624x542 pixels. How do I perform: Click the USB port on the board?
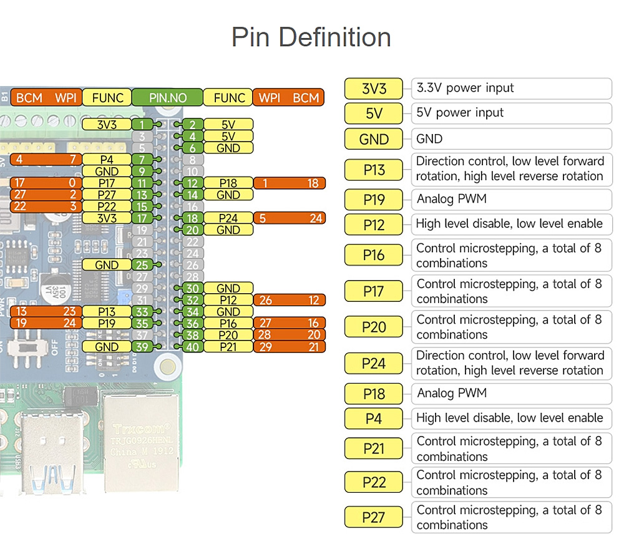click(52, 450)
